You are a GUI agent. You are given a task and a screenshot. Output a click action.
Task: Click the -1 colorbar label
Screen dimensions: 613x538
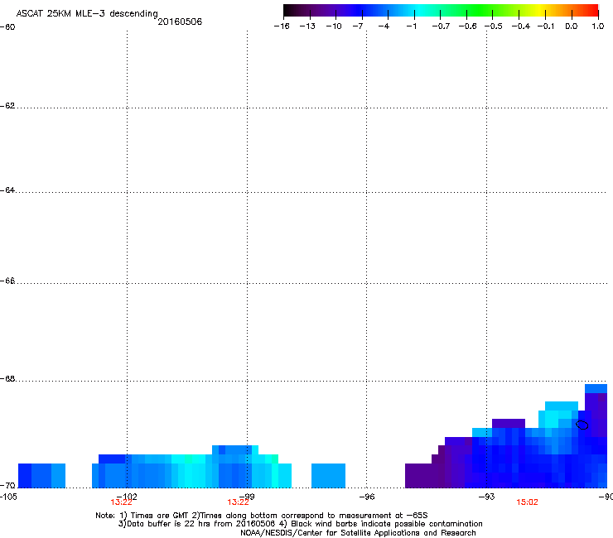(x=411, y=26)
